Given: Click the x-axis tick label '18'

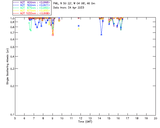Looking at the screenshot, I should (137, 118).
